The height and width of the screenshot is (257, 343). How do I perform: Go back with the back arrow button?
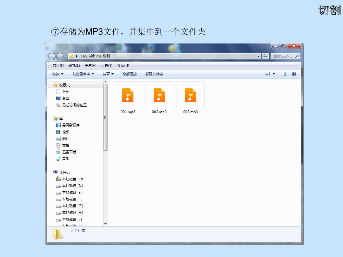click(x=52, y=56)
